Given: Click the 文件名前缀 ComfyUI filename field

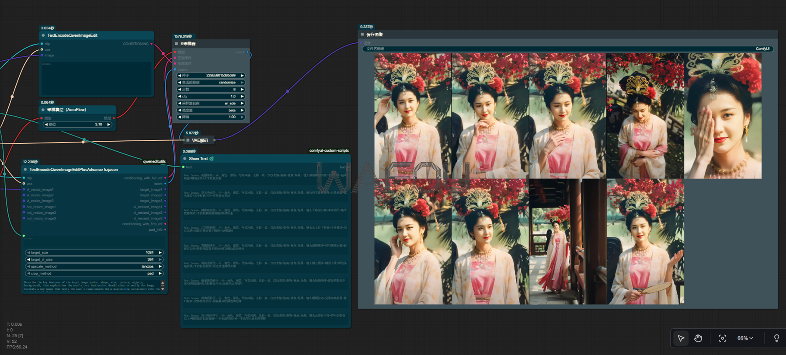Looking at the screenshot, I should point(568,49).
